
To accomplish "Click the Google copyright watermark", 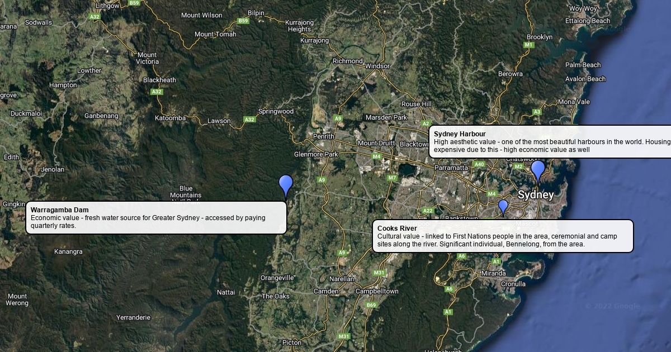I will [612, 306].
